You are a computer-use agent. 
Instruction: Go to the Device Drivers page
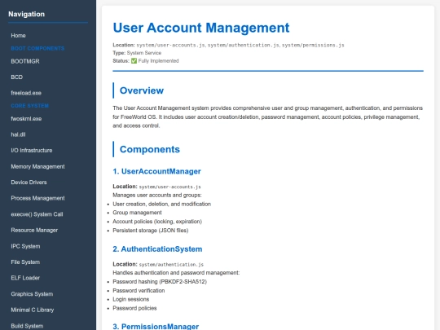[29, 183]
